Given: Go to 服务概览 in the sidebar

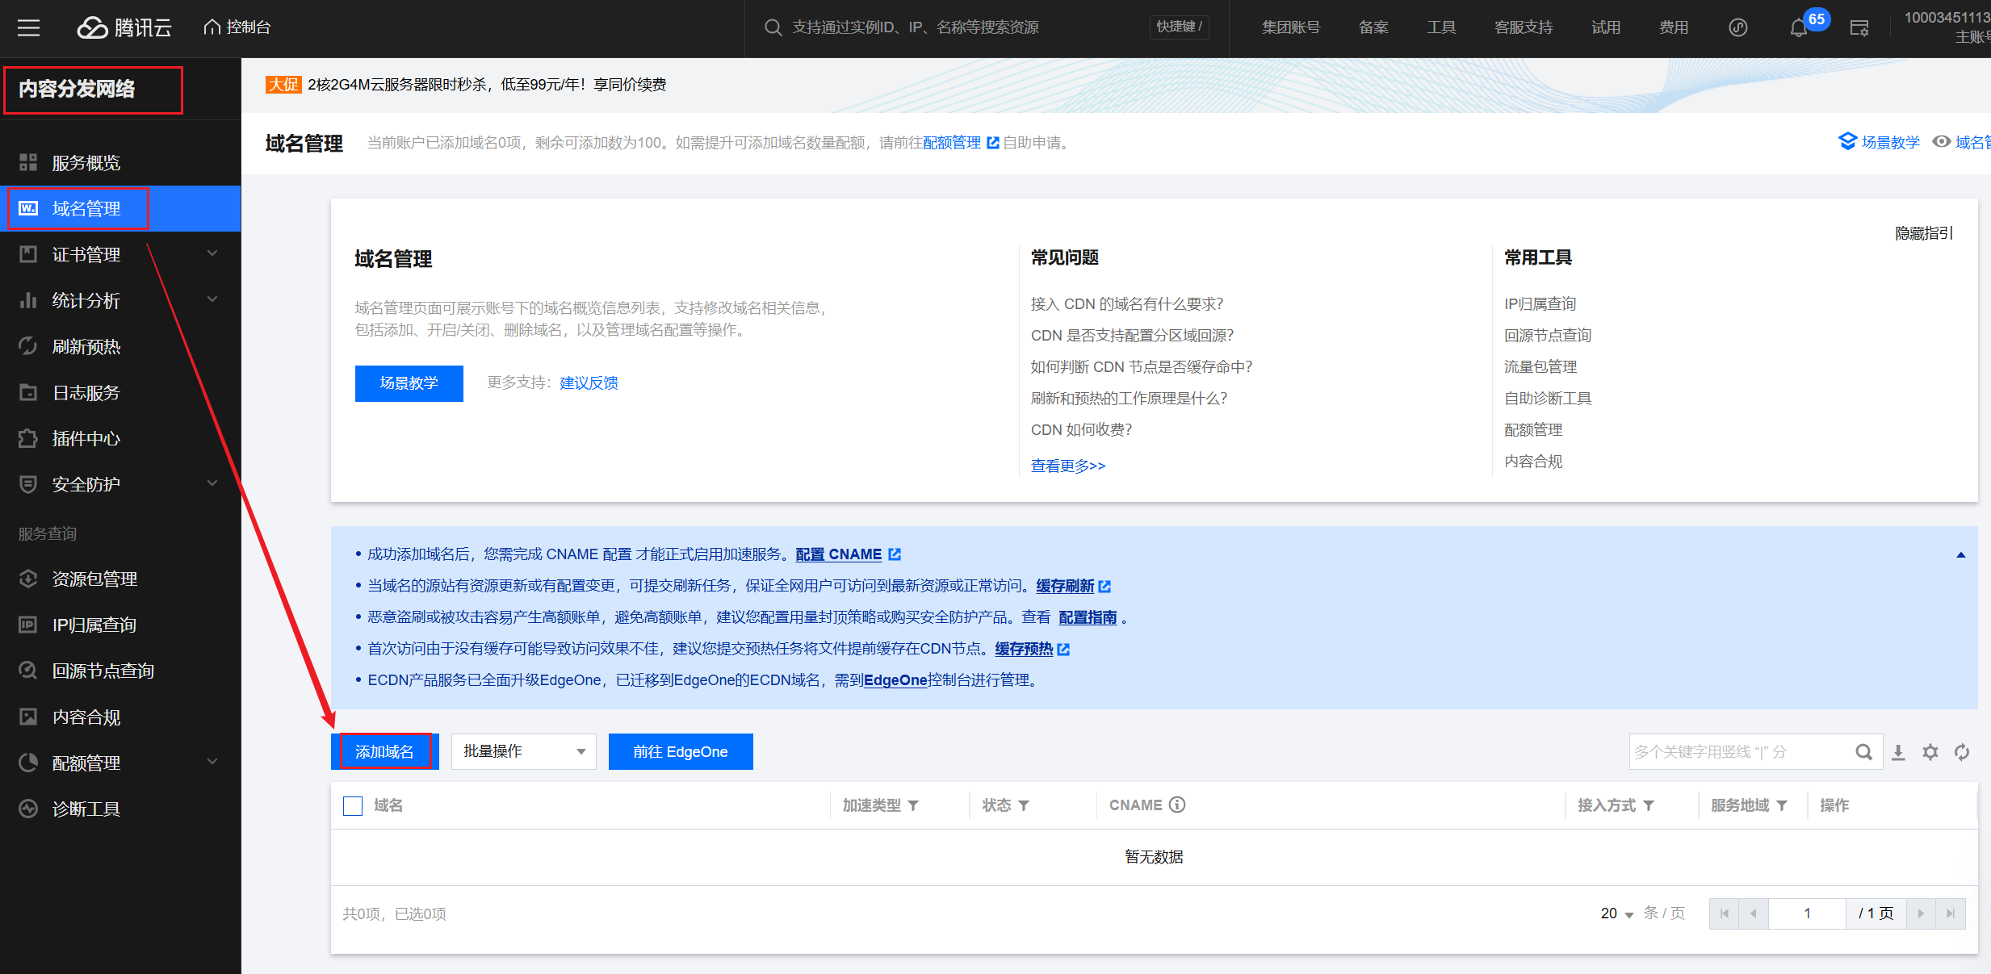Looking at the screenshot, I should pos(86,162).
